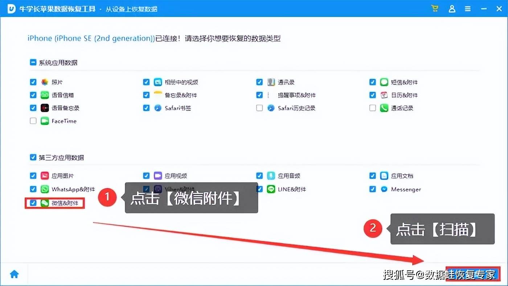
Task: Check the FaceTime checkbox
Action: pos(33,121)
